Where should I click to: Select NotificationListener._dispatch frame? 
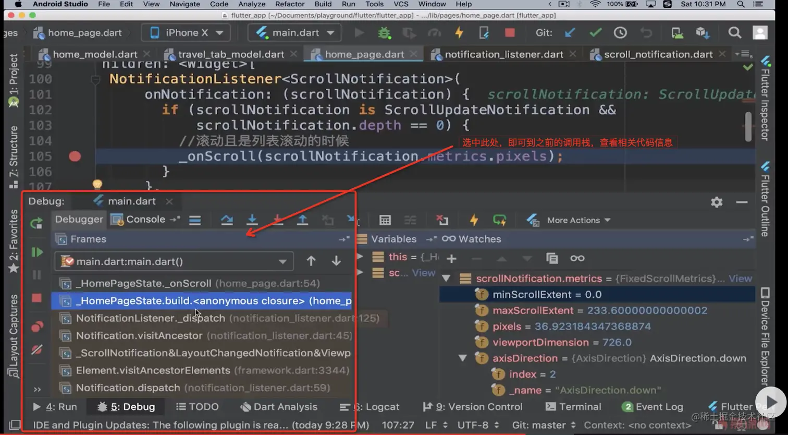point(201,318)
